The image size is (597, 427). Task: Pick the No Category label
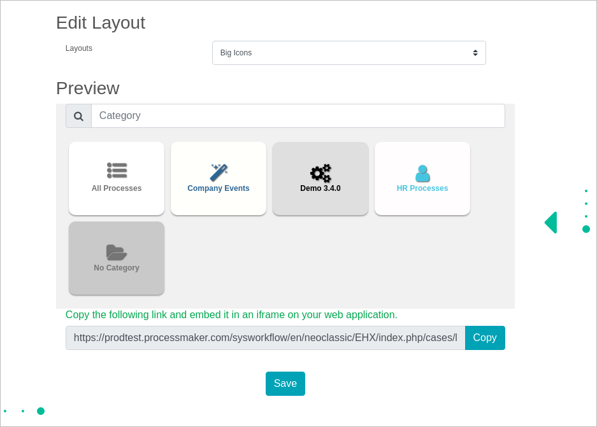117,268
